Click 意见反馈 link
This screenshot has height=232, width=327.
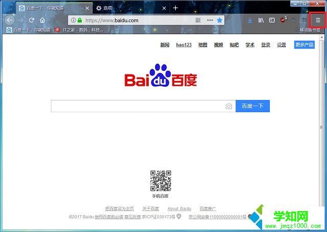pyautogui.click(x=133, y=217)
